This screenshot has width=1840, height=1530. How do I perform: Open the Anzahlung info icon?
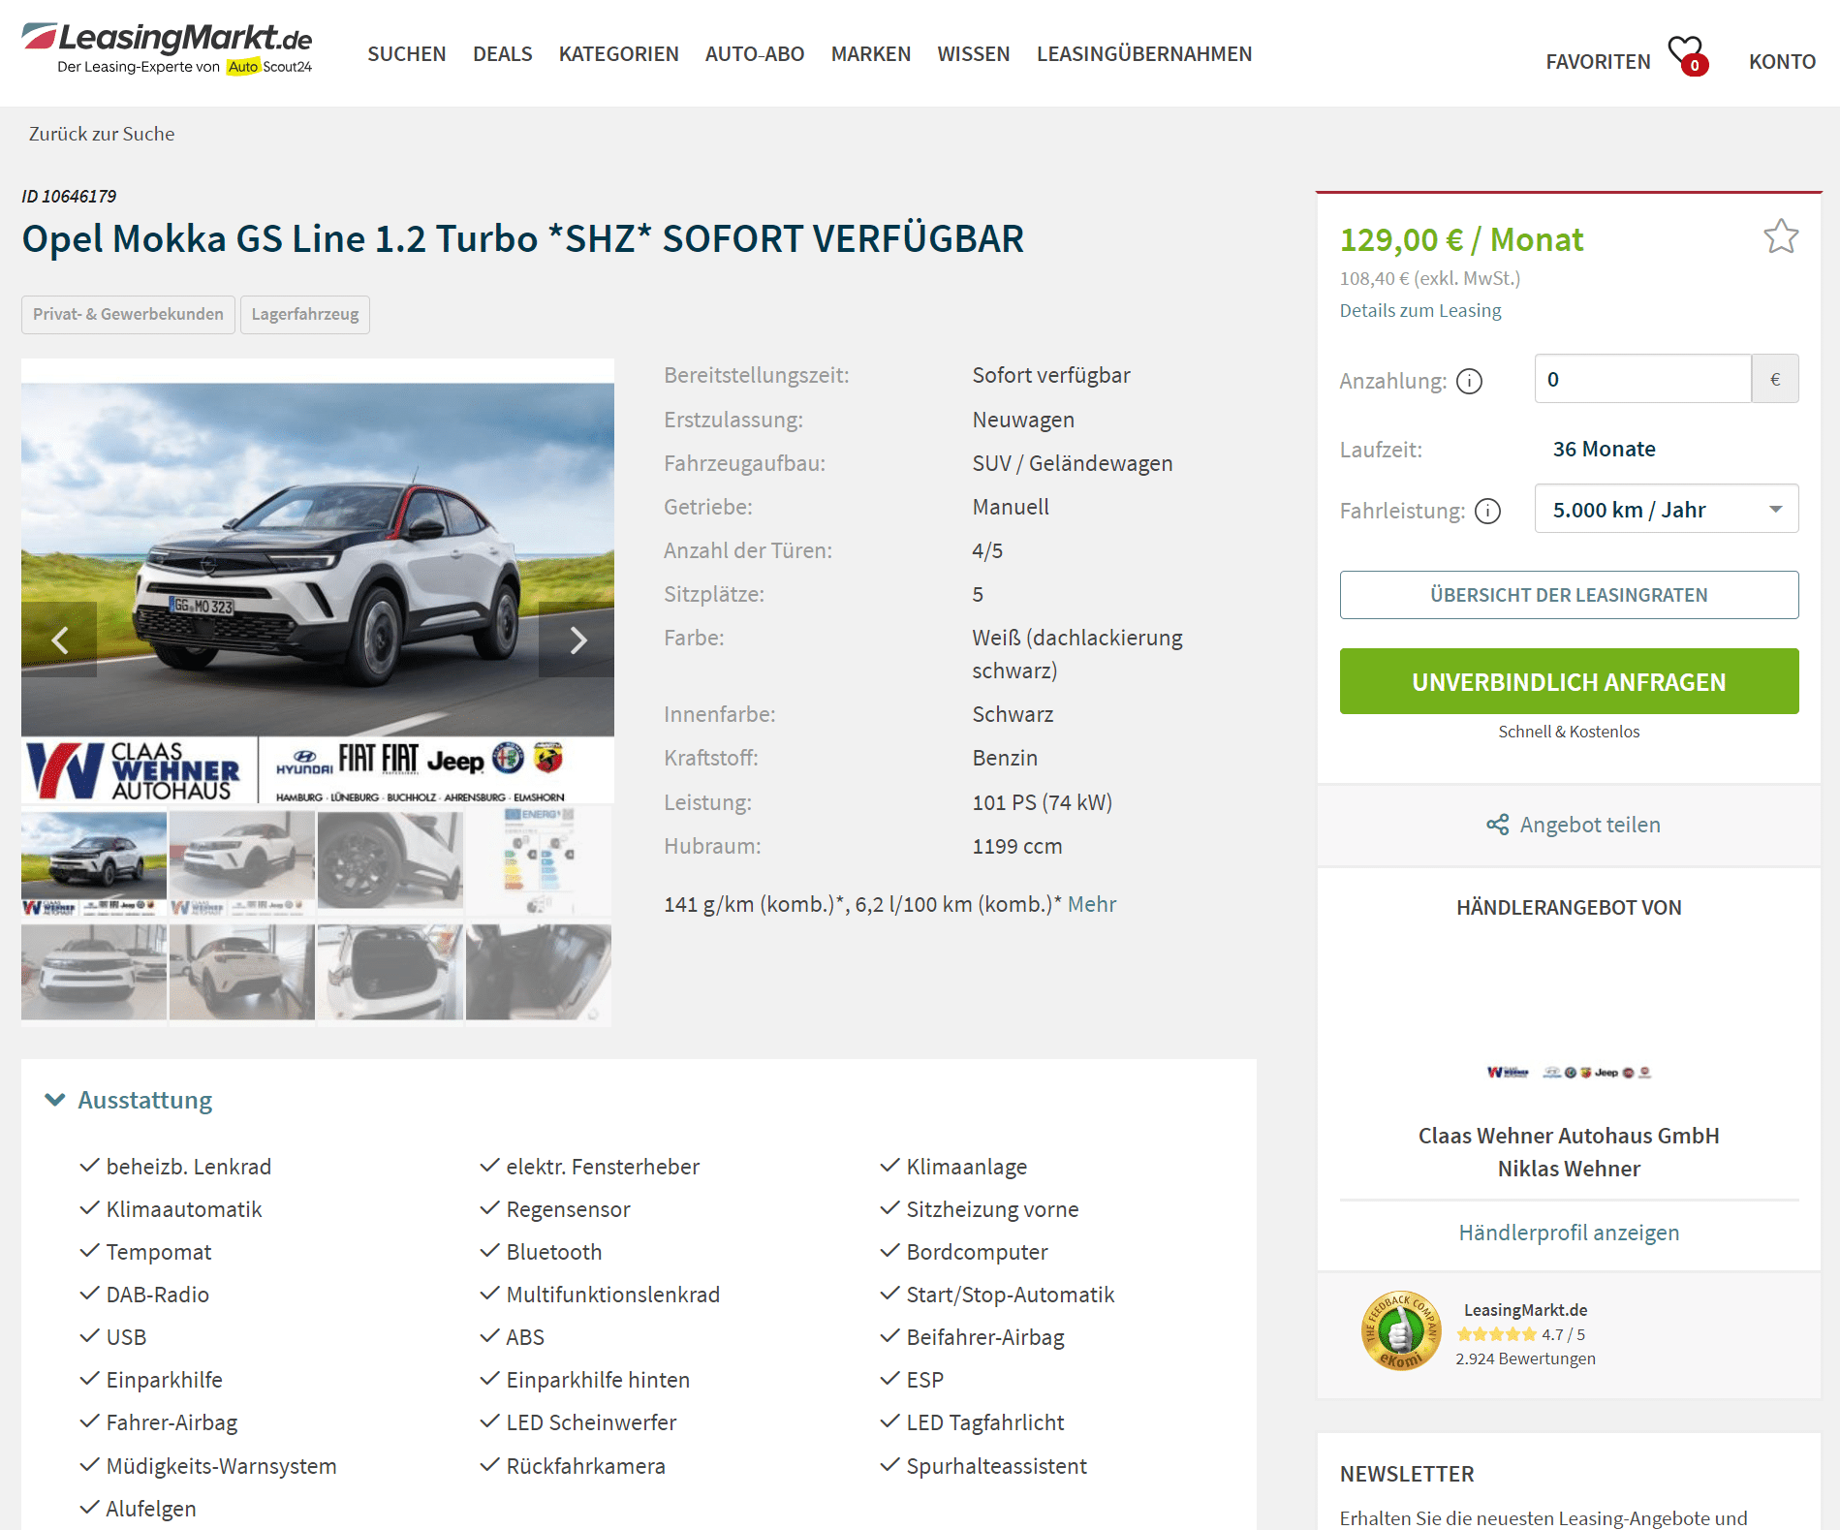(1469, 381)
